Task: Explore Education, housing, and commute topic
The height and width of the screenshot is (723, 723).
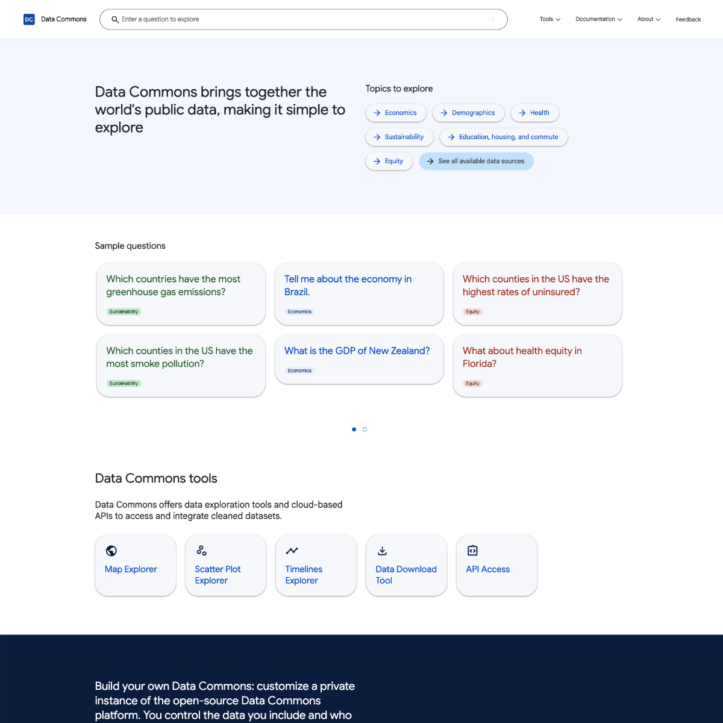Action: point(504,137)
